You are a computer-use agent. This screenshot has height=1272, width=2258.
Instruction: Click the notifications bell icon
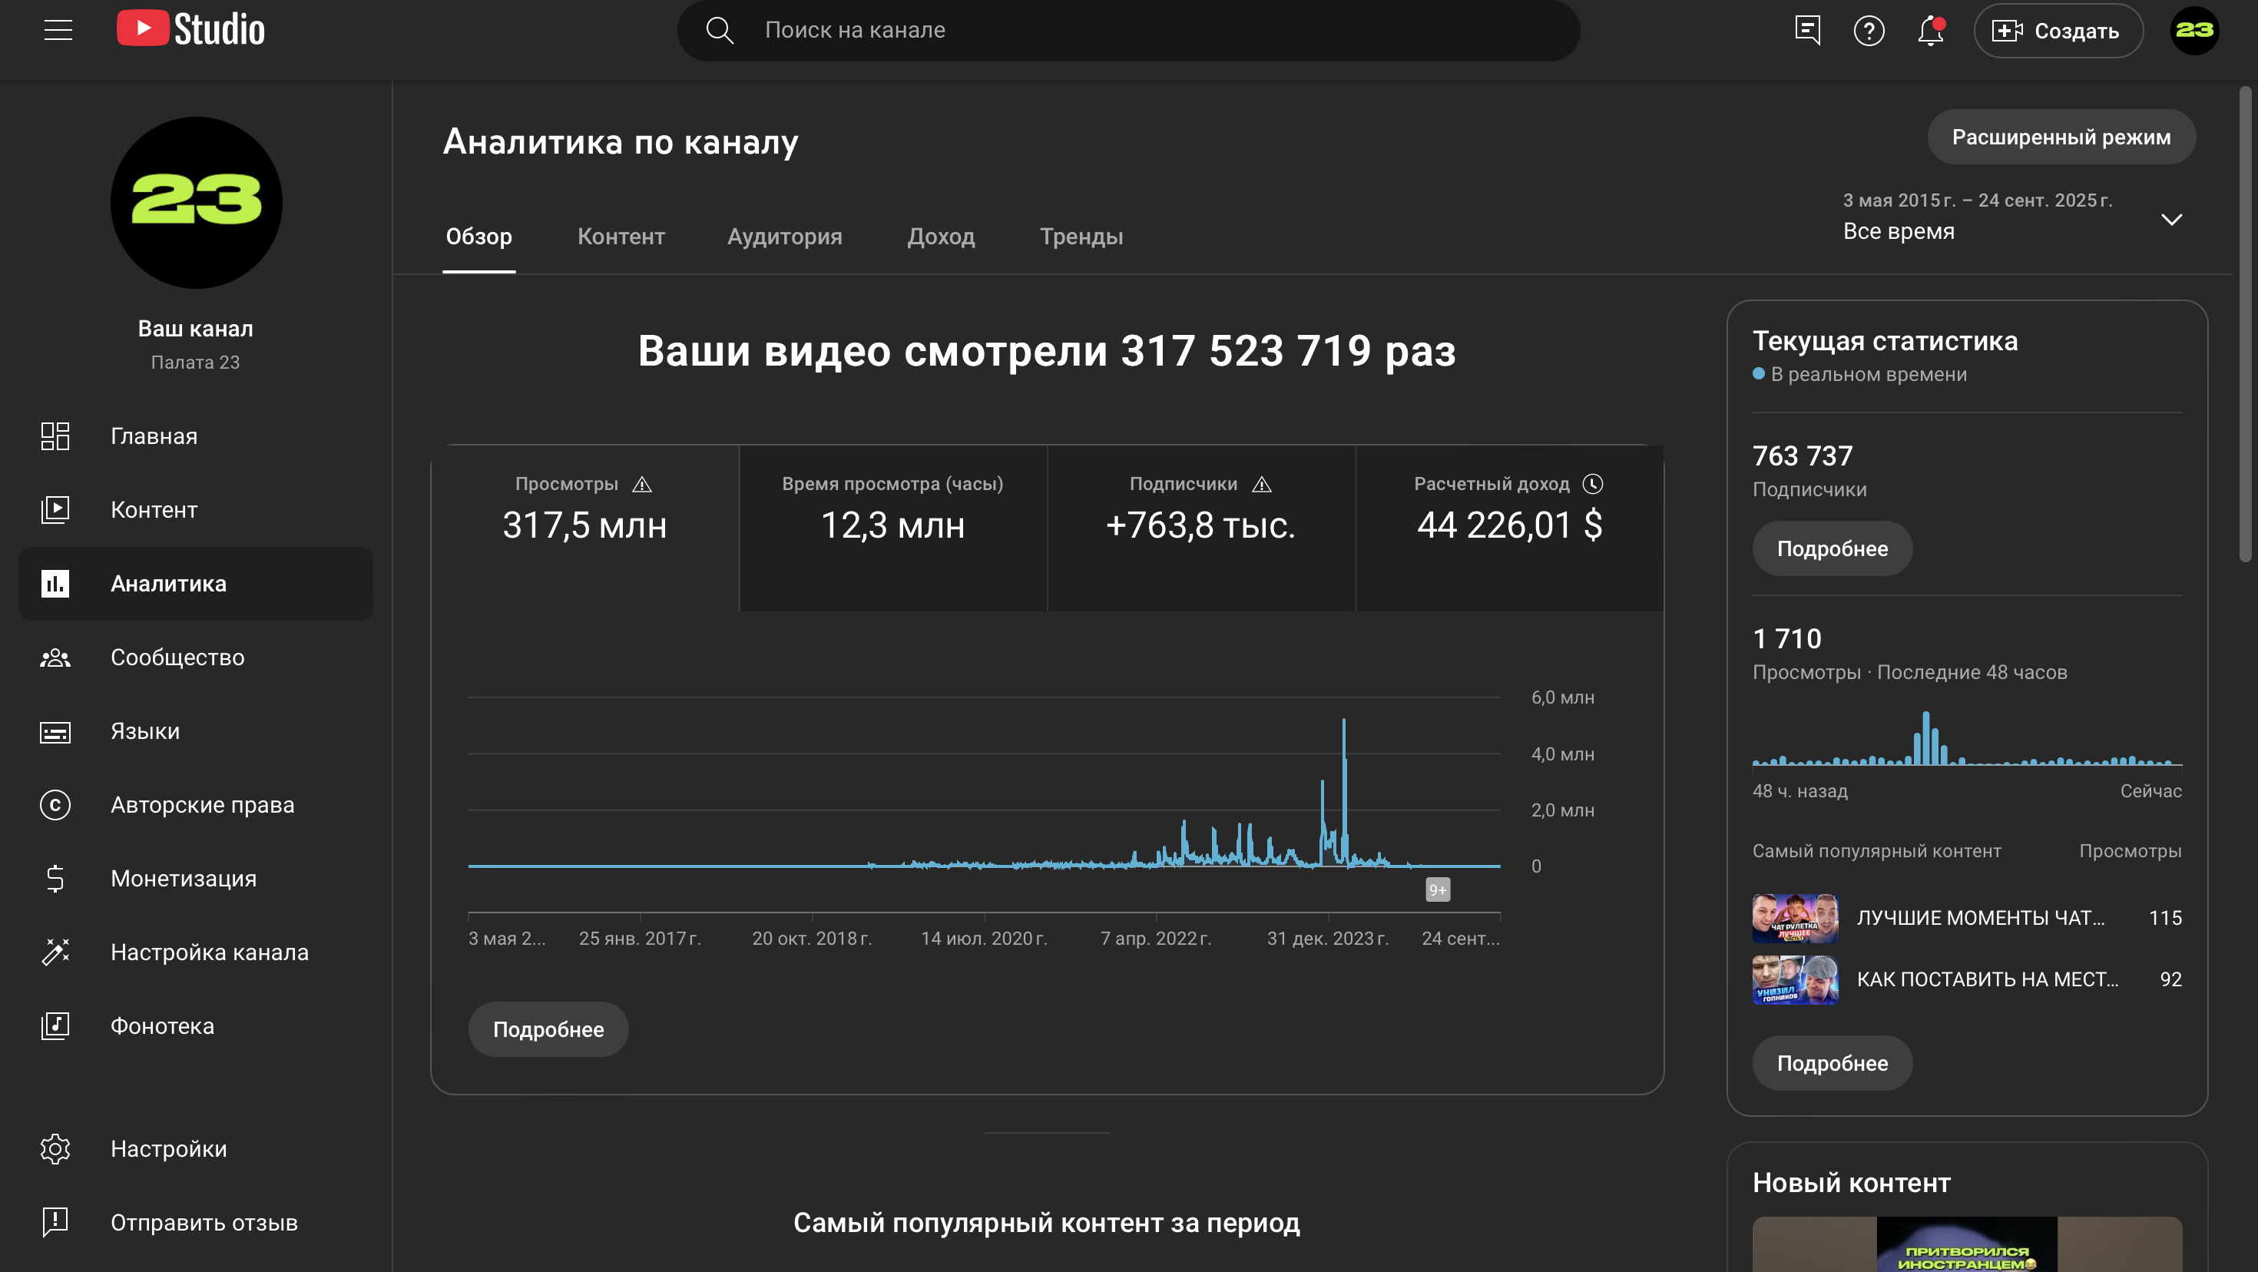[x=1930, y=31]
